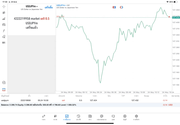Open chart settings sliders icon
Image resolution: width=180 pixels, height=125 pixels.
[4, 25]
